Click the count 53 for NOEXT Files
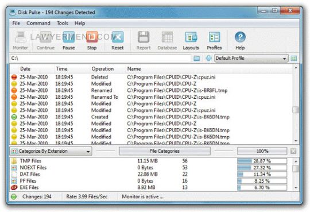 [185, 168]
